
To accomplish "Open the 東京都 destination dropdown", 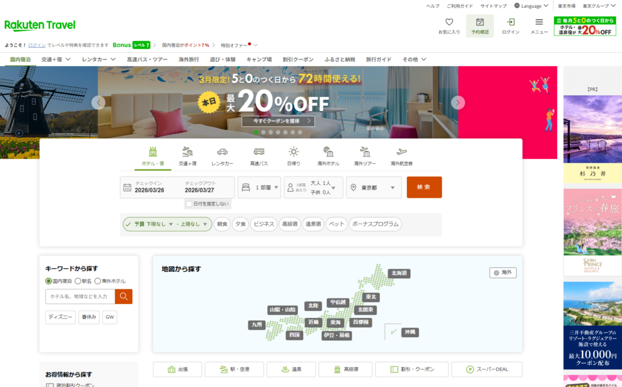I will [x=374, y=188].
